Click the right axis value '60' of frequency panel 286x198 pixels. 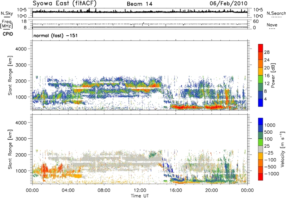coord(256,21)
